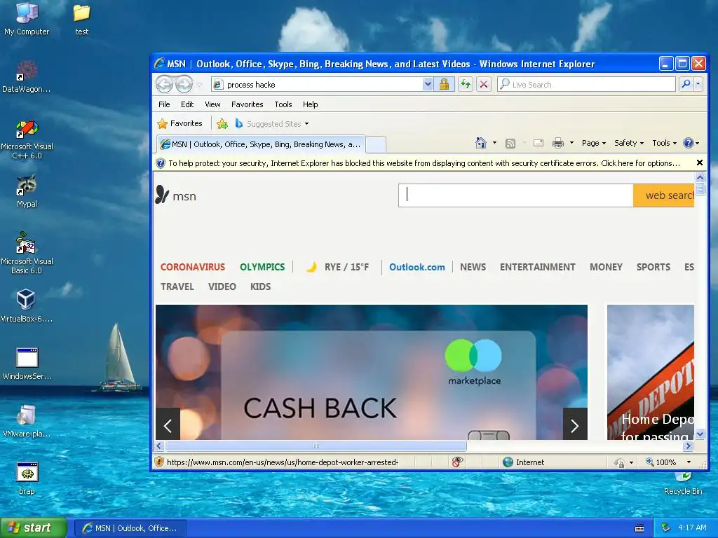Select the brap desktop icon

tap(27, 478)
